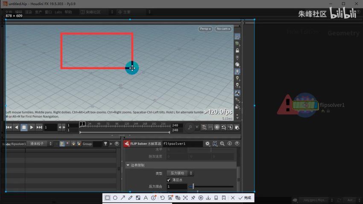Jump to first frame button
Image resolution: width=363 pixels, height=204 pixels.
[9, 127]
